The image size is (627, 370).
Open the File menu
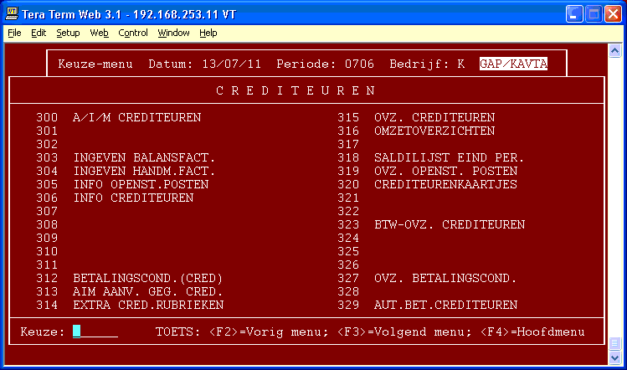coord(14,33)
